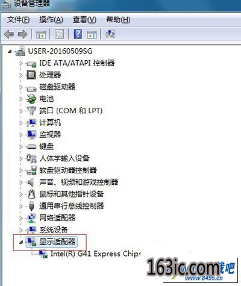Click the Back arrow toolbar icon
The width and height of the screenshot is (241, 286).
tap(9, 34)
